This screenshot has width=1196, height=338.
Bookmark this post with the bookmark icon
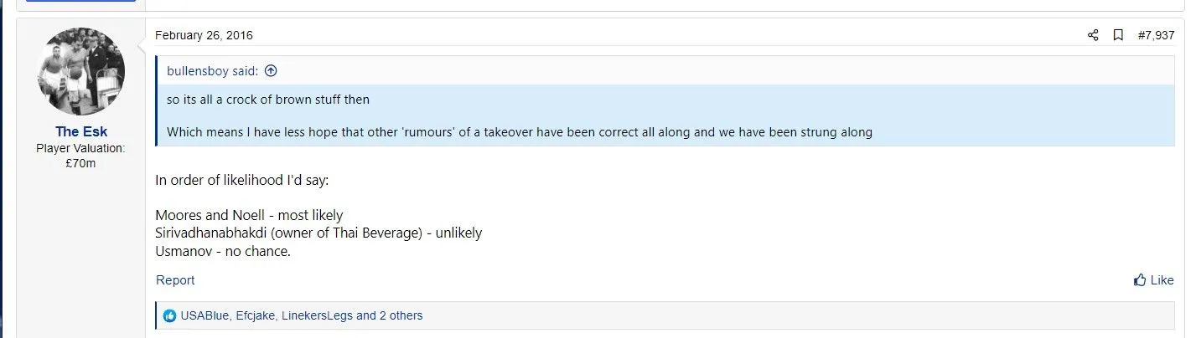(x=1117, y=35)
